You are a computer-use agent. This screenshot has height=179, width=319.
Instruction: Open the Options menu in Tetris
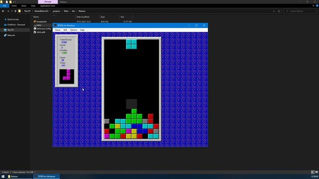click(x=74, y=30)
